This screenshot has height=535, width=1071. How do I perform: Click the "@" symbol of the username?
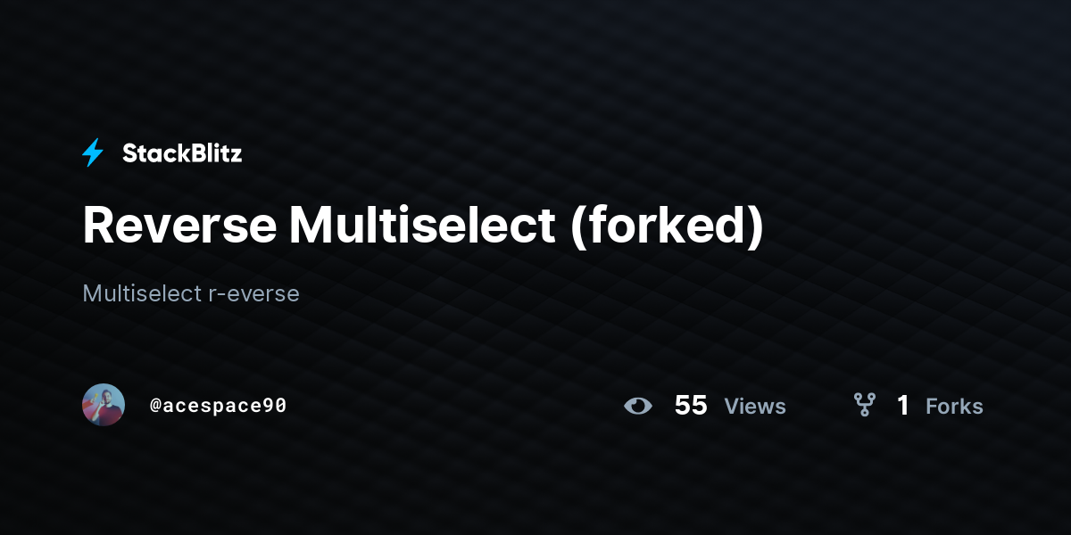(155, 406)
